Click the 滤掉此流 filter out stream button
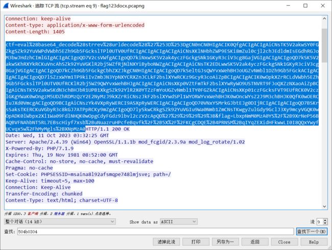Image resolution: width=332 pixels, height=250 pixels. click(x=167, y=242)
